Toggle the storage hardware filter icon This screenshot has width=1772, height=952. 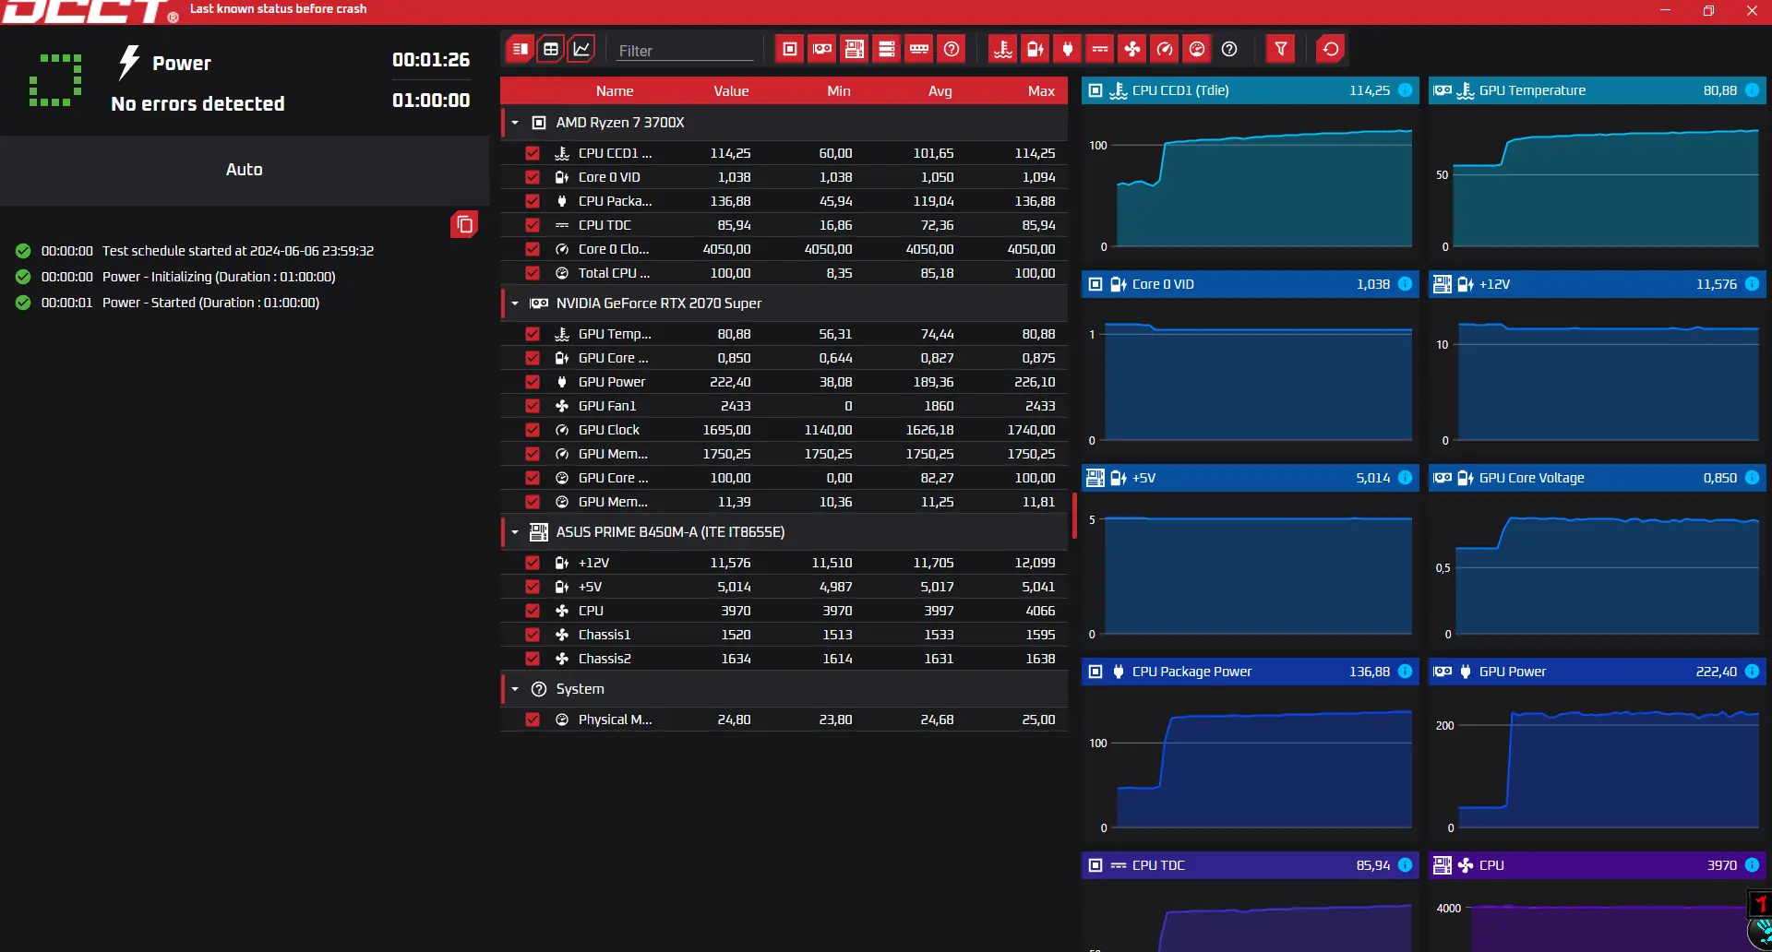pos(887,49)
